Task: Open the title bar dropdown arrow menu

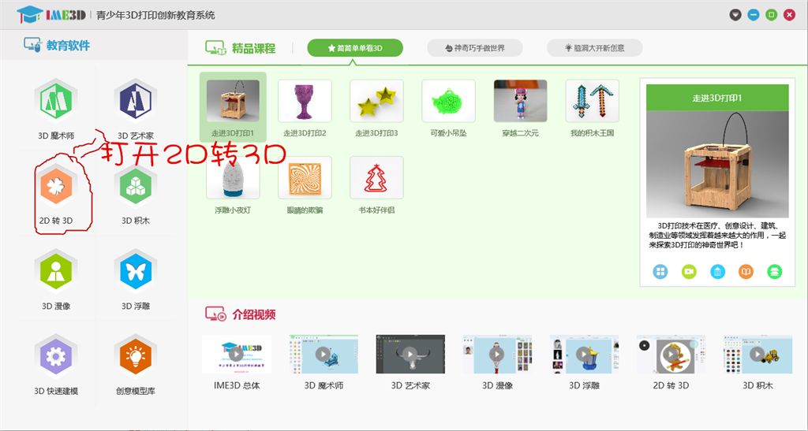Action: (x=735, y=14)
